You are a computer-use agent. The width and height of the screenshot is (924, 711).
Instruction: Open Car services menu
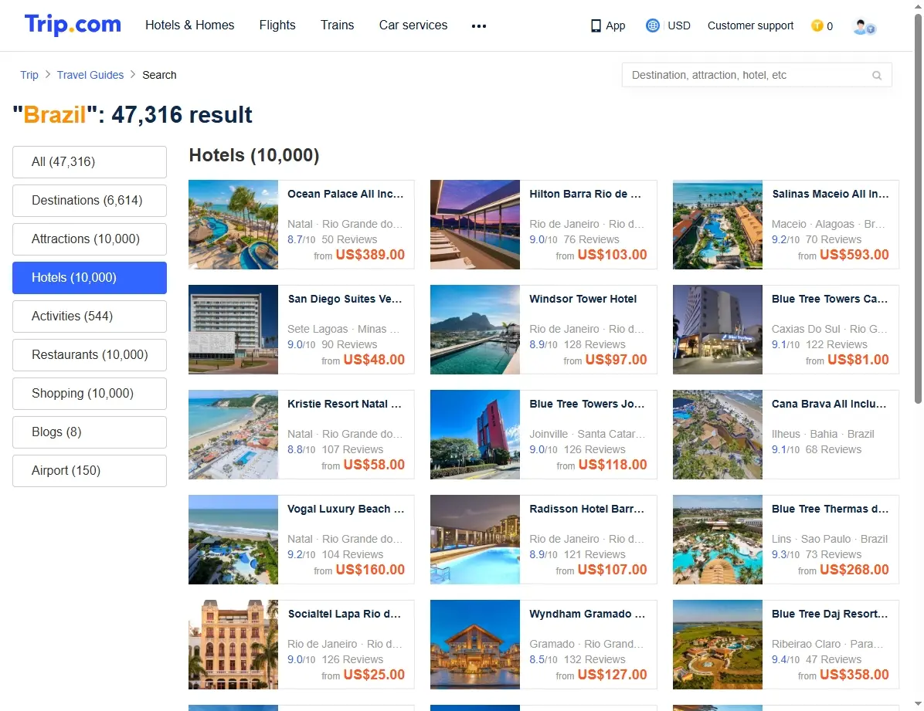[x=413, y=25]
